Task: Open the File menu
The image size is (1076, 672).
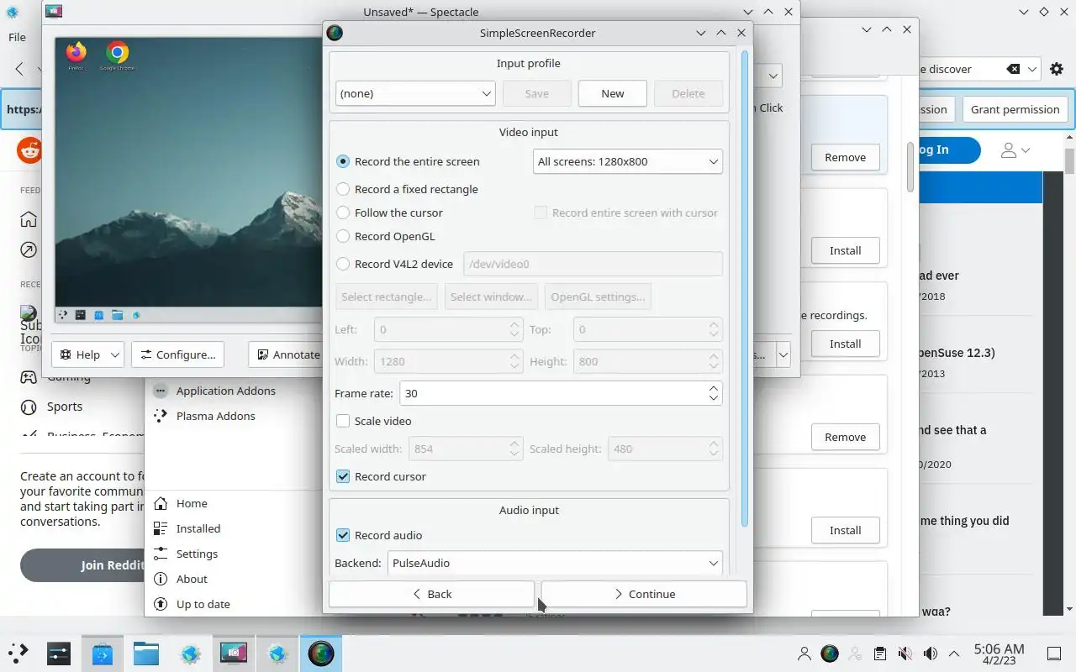Action: [x=17, y=37]
